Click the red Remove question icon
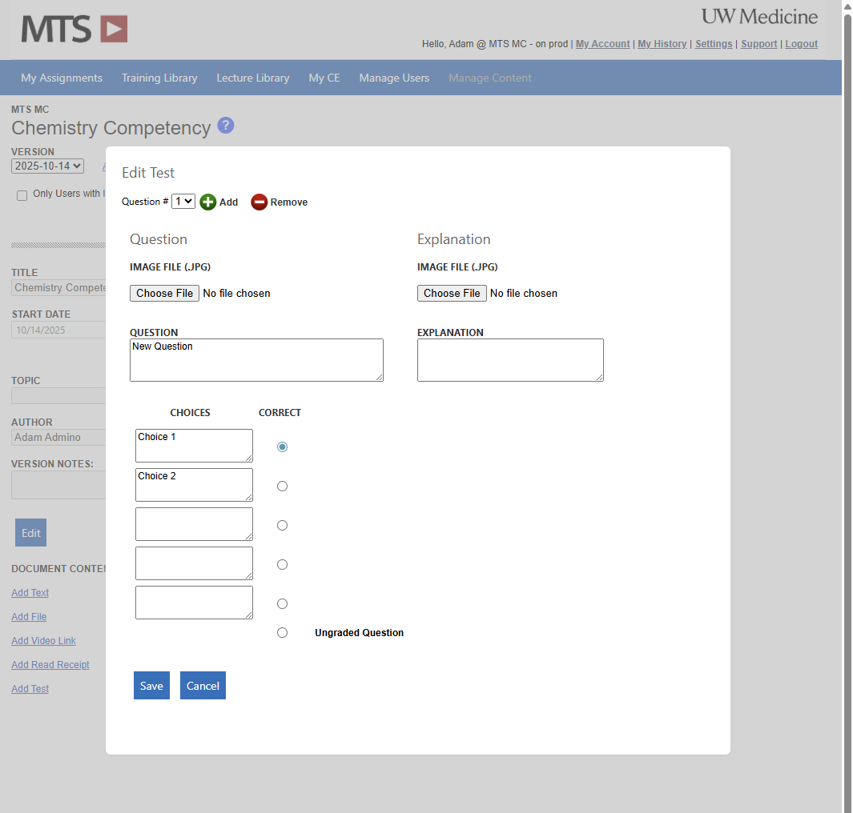The image size is (853, 813). click(259, 202)
